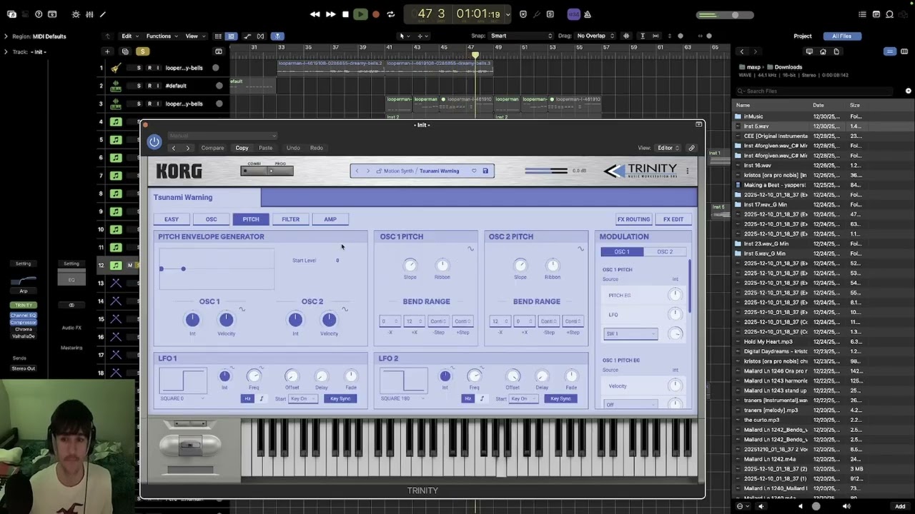The image size is (915, 514).
Task: Toggle the yellow global Solo button
Action: click(142, 51)
